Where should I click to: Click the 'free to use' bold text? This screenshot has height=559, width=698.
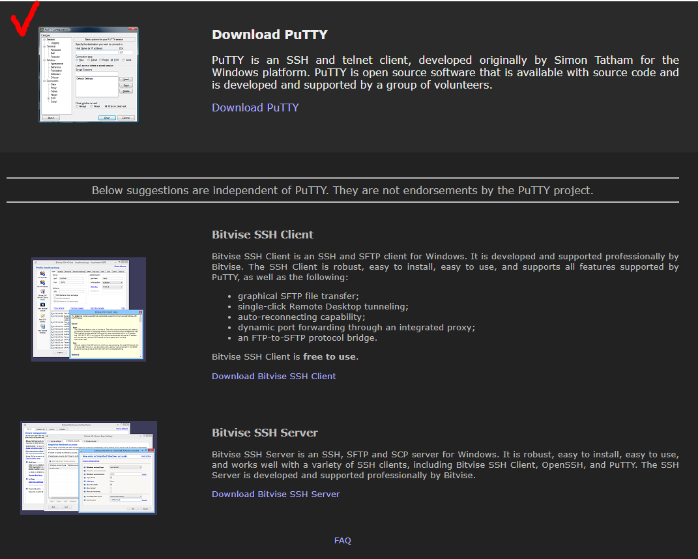point(329,356)
